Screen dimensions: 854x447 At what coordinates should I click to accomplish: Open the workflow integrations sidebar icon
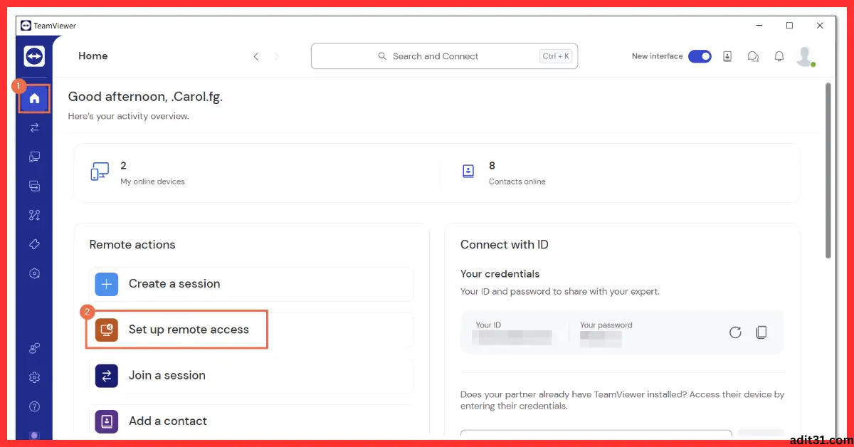tap(34, 215)
